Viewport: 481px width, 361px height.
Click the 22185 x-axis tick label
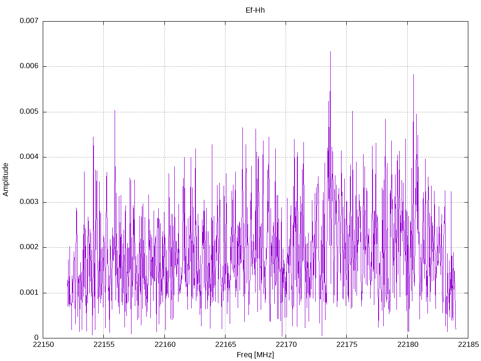468,345
